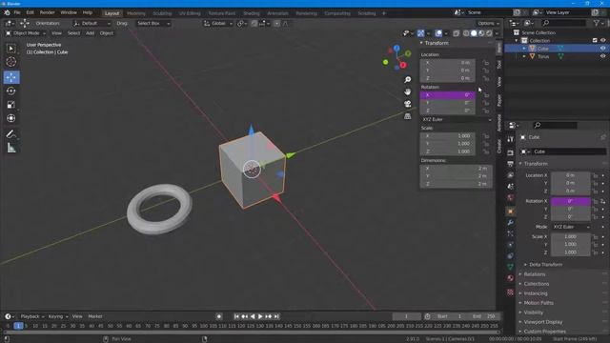610x343 pixels.
Task: Open the Add menu in viewport header
Action: [x=90, y=33]
